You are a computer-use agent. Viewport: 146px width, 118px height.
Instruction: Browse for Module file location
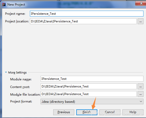click(x=140, y=94)
